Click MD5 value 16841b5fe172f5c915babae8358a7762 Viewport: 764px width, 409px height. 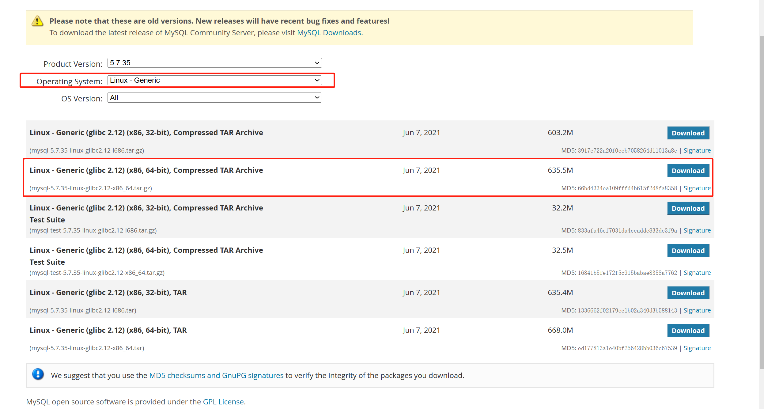(627, 273)
